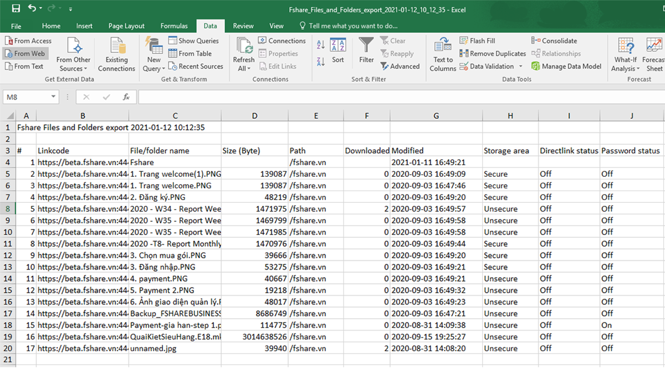Select the Flash Fill tool
The height and width of the screenshot is (368, 665).
[x=477, y=41]
